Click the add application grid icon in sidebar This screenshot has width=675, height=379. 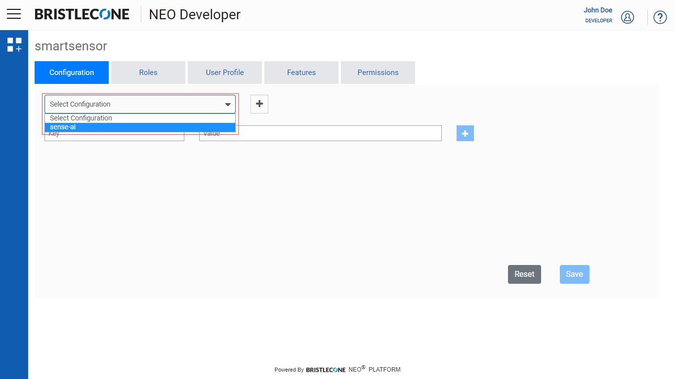click(14, 44)
